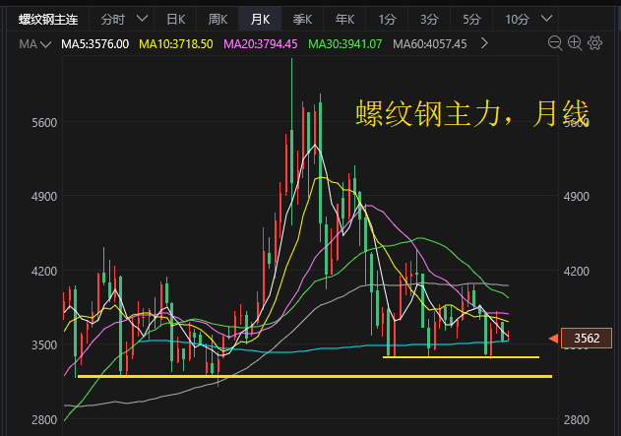Click the 3562 current price tag

[587, 339]
